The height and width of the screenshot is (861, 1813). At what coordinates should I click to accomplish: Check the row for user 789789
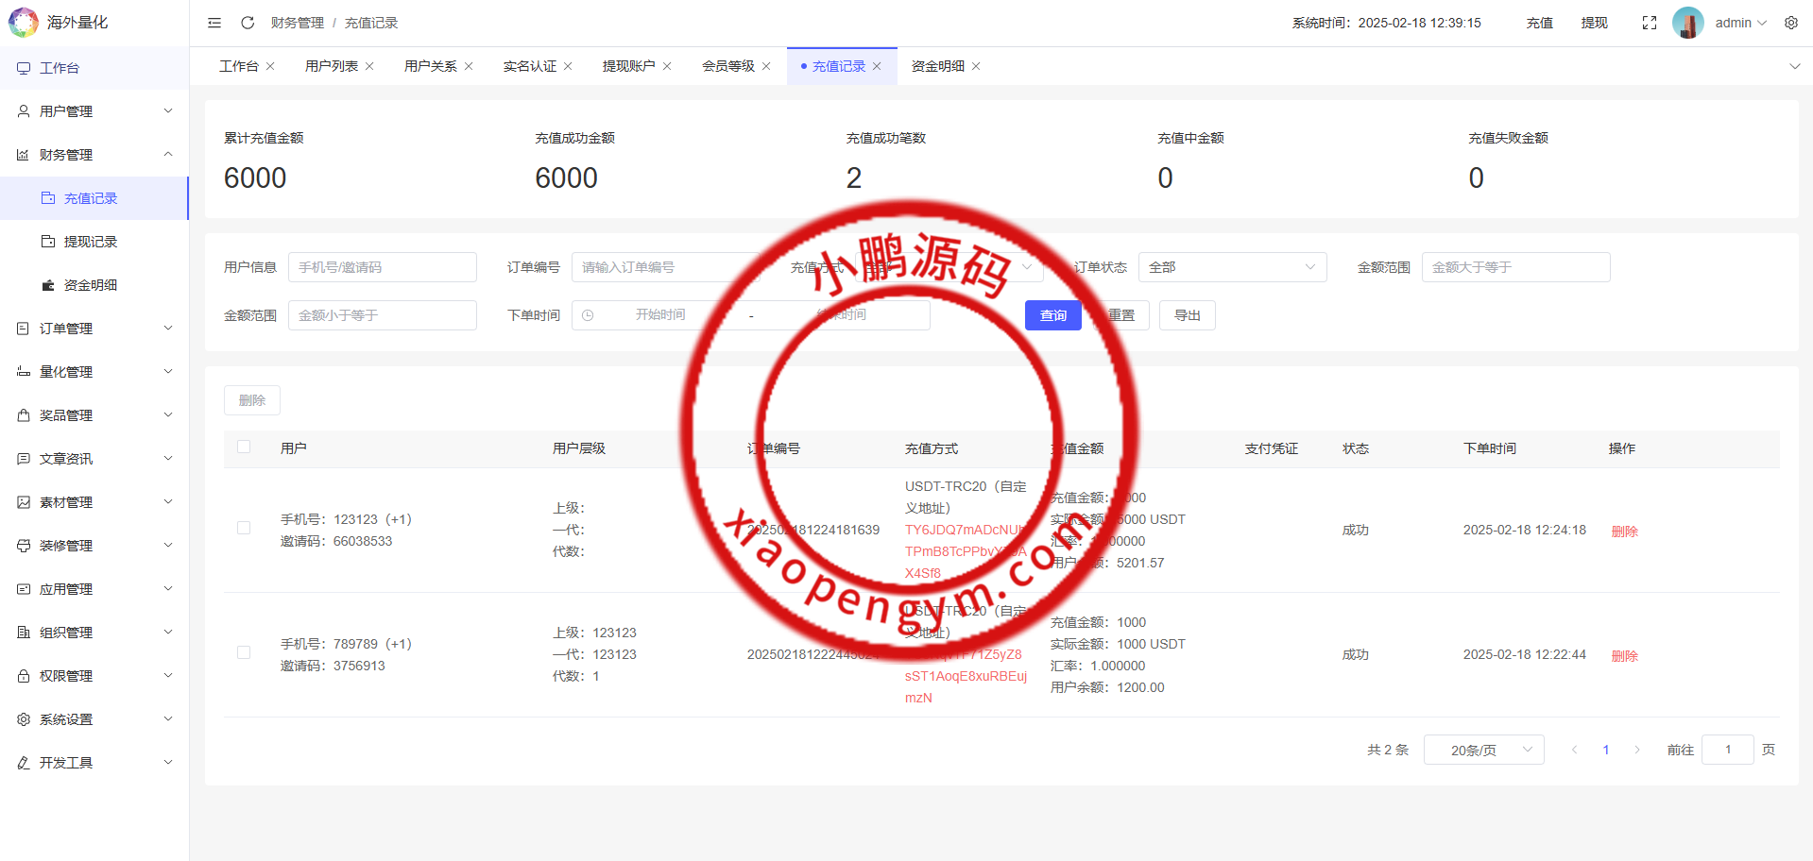tap(244, 653)
